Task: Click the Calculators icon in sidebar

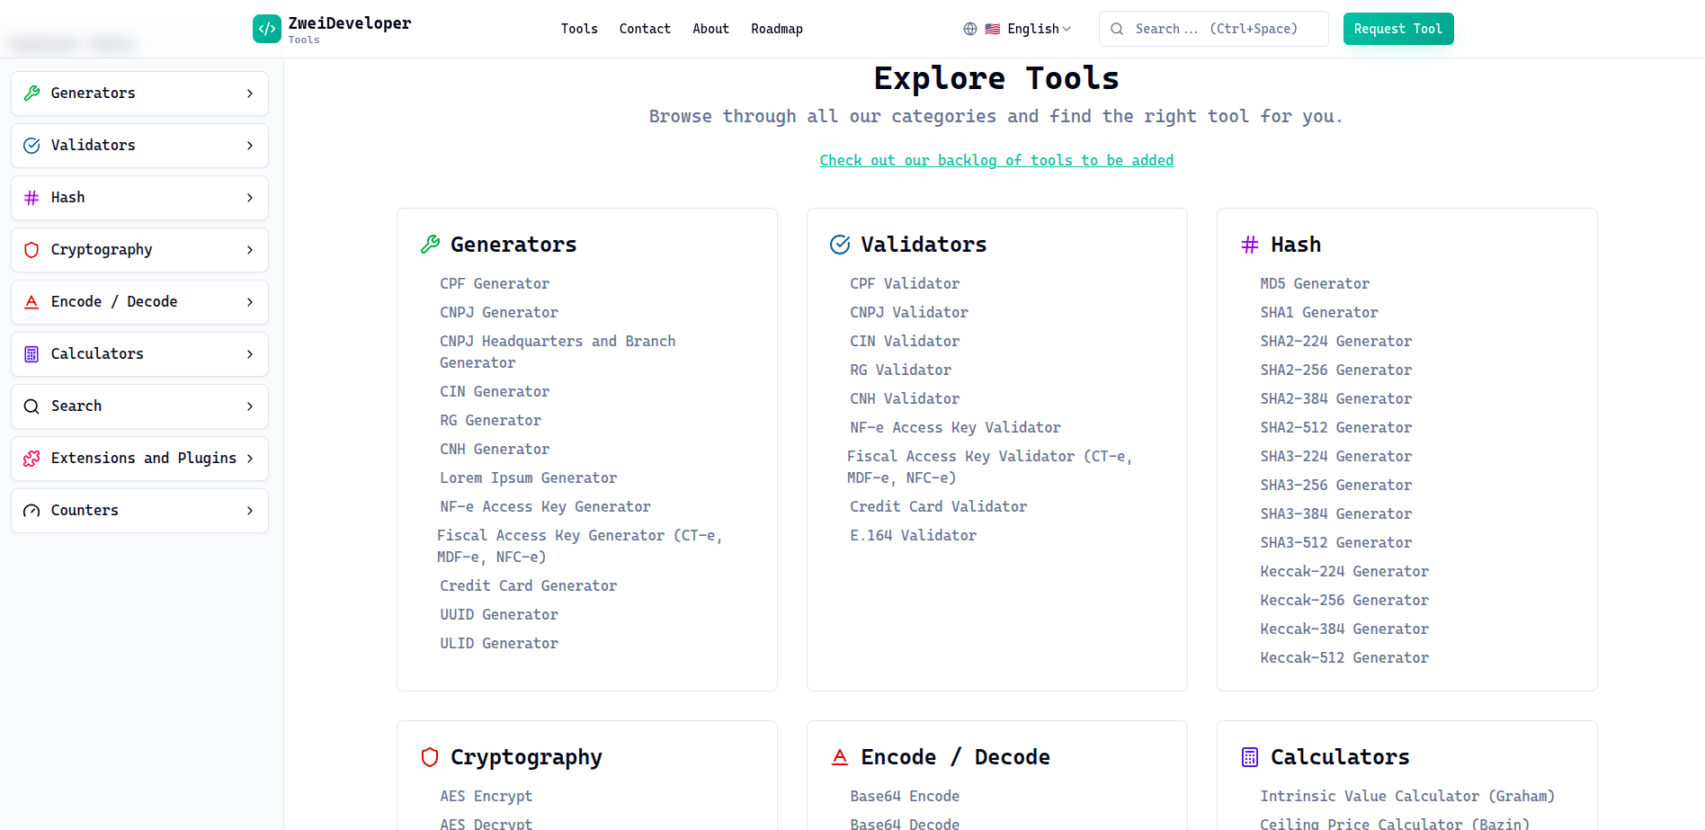Action: 32,353
